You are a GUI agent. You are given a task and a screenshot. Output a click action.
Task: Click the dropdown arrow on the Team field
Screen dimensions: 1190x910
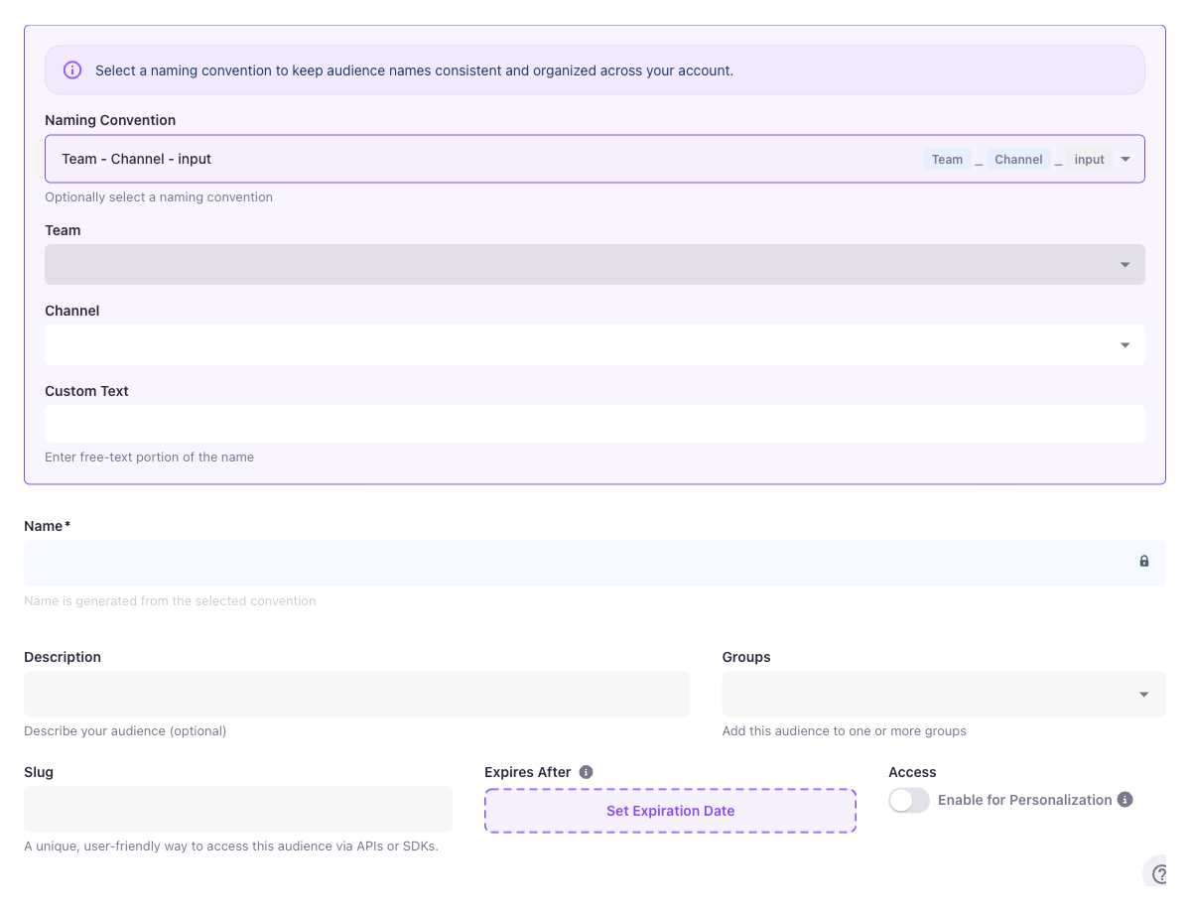(1124, 264)
